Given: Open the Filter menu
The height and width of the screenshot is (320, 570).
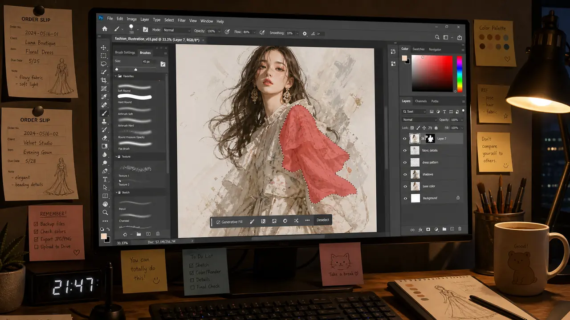Looking at the screenshot, I should pos(182,20).
